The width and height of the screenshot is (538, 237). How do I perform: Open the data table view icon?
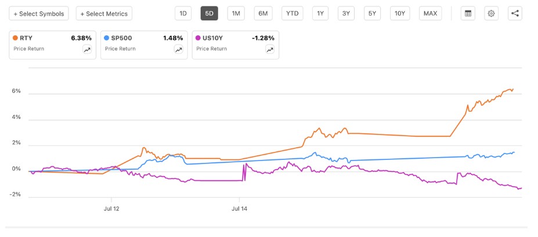(468, 13)
